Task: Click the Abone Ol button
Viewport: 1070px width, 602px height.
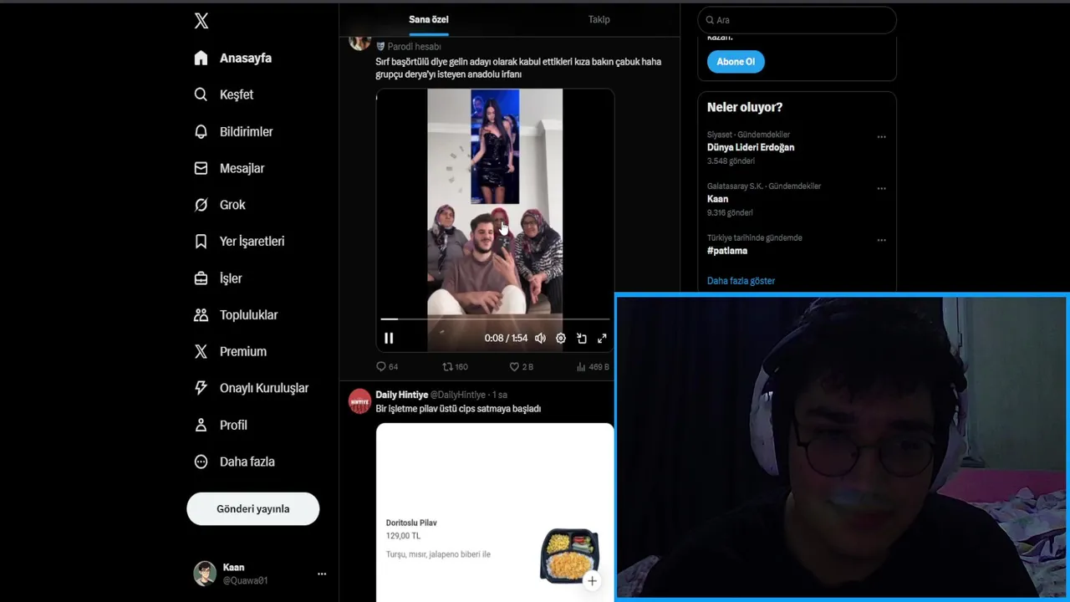Action: click(736, 62)
